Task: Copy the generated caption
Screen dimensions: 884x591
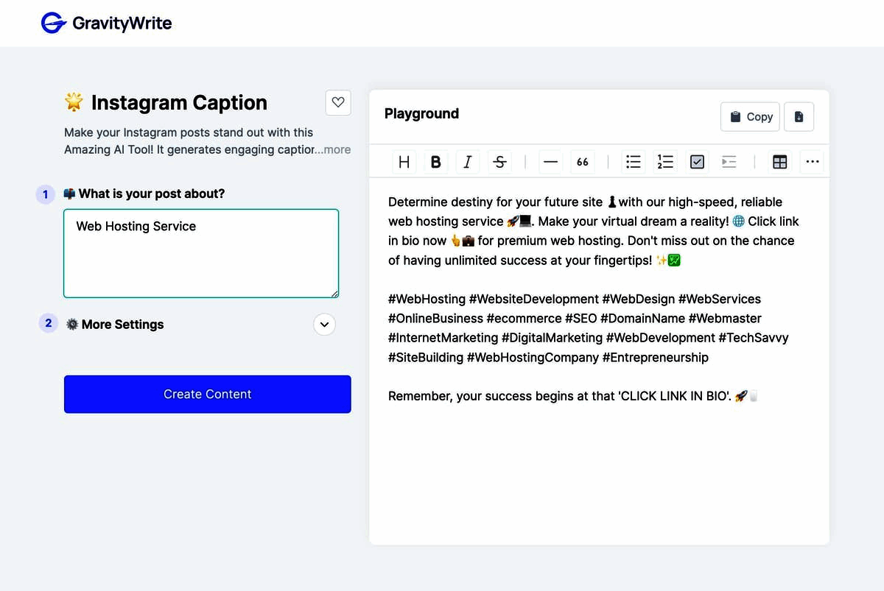Action: point(750,116)
